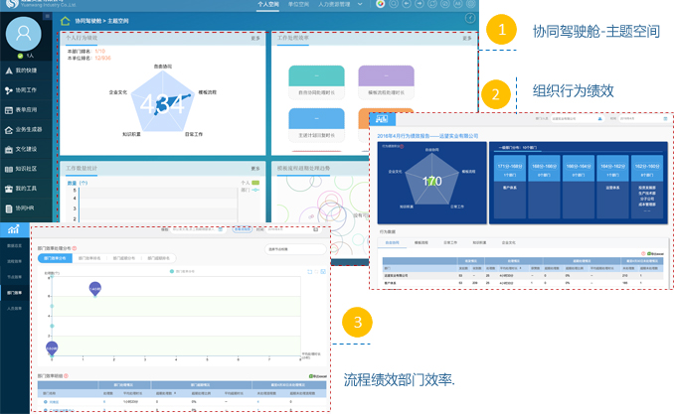The image size is (674, 415).
Task: Click the home icon in the breadcrumb
Action: click(67, 20)
